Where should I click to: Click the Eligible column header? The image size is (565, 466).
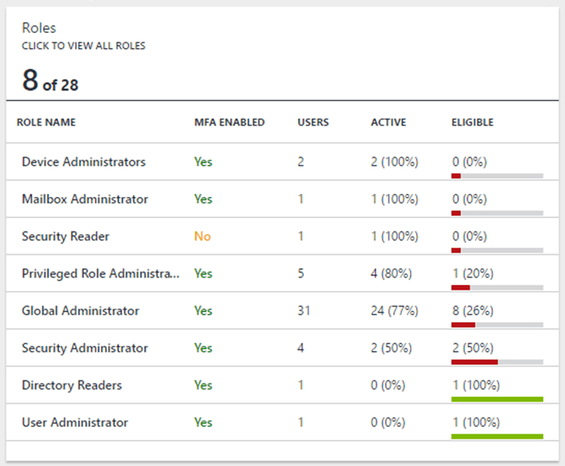[x=473, y=122]
